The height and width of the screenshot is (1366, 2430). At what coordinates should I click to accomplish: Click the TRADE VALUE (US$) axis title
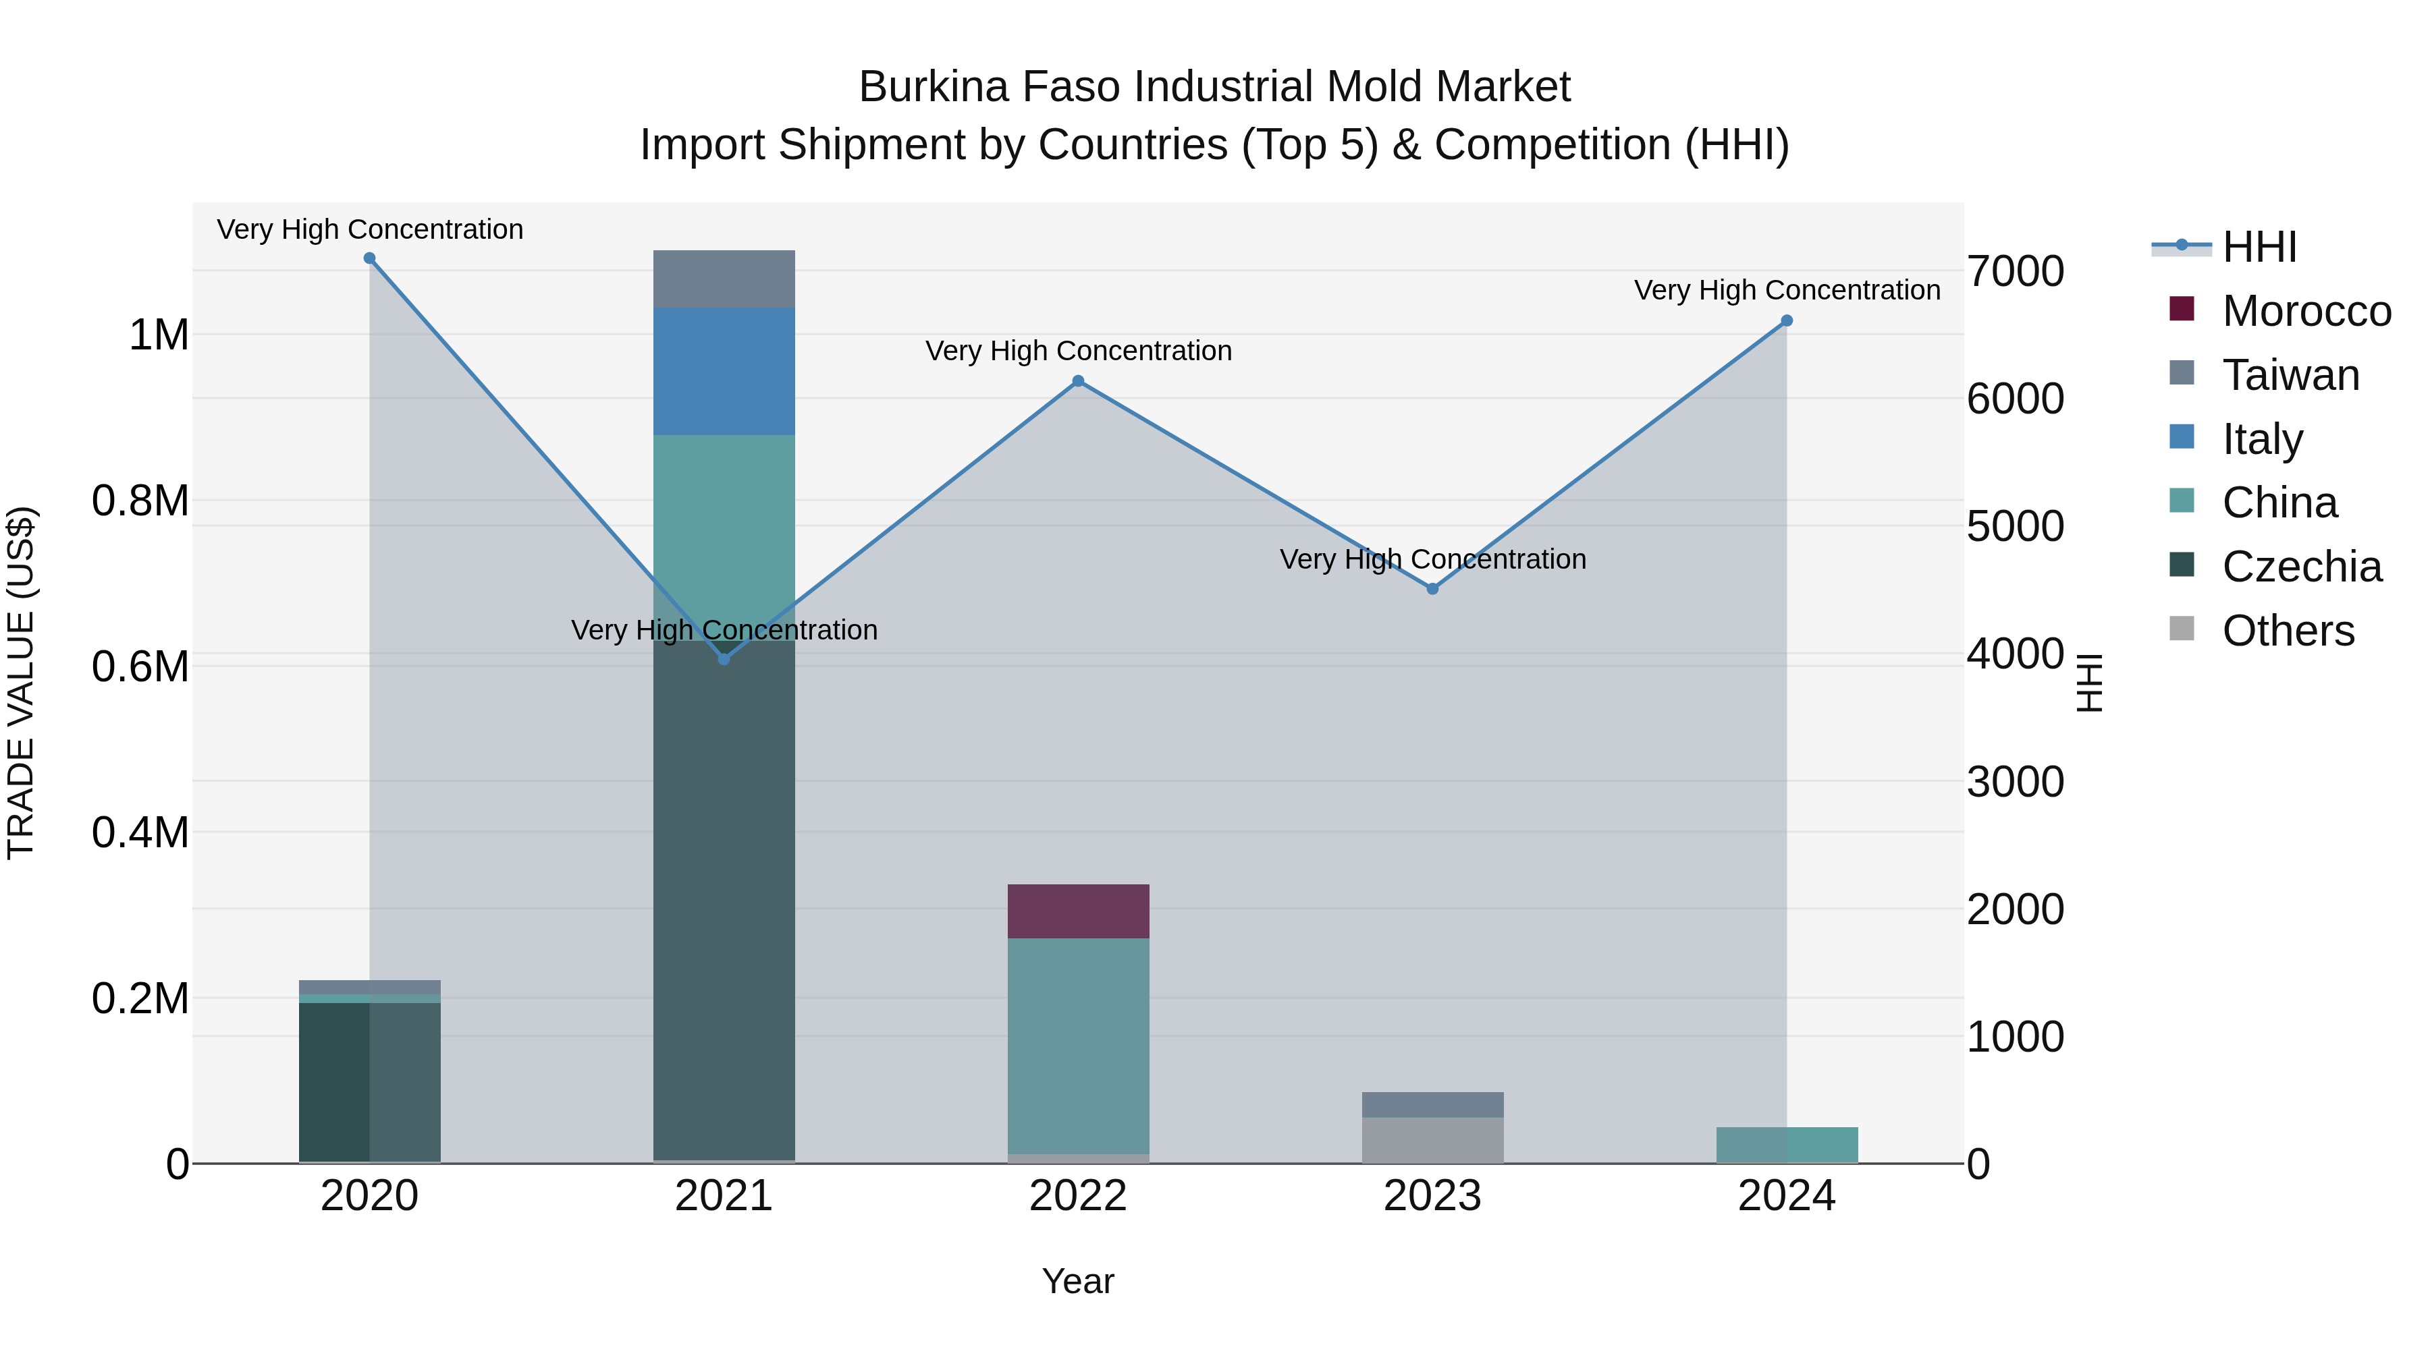coord(21,683)
